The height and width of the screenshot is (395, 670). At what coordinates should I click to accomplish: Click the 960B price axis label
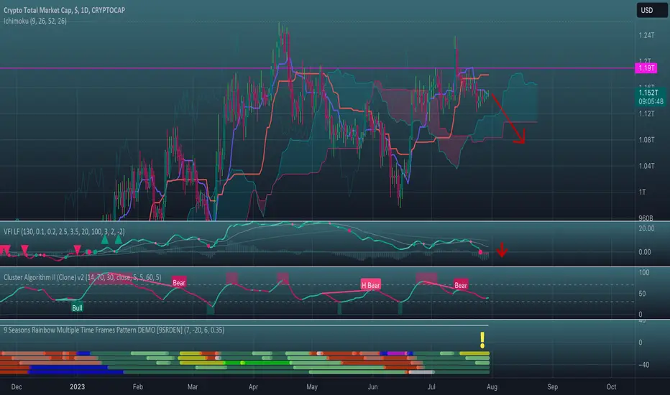point(646,218)
